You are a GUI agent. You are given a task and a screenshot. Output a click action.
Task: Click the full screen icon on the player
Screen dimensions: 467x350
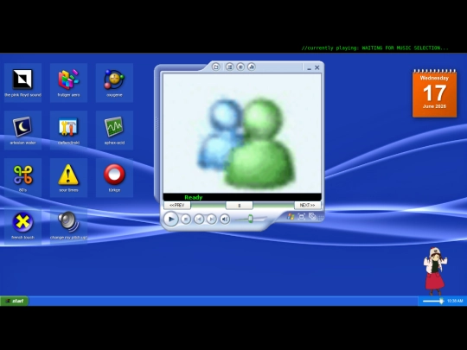[x=302, y=217]
